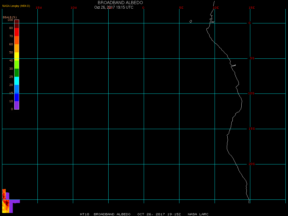The height and width of the screenshot is (216, 288).
Task: Click the 15E longitude label
Action: pos(252,8)
